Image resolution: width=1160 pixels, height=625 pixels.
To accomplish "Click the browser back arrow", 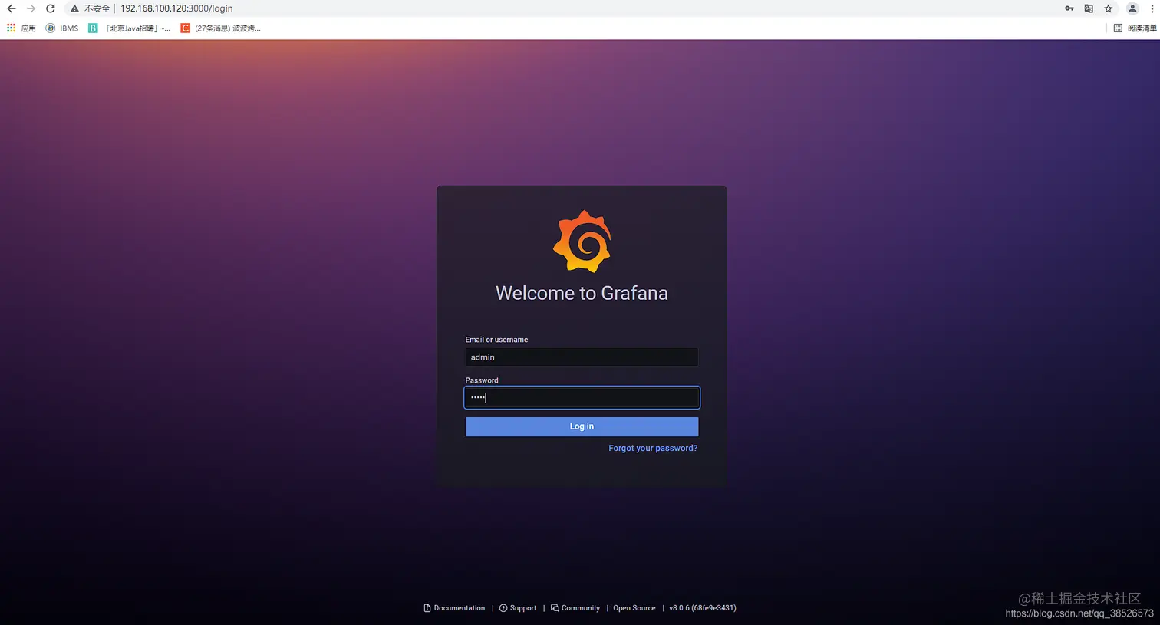I will (12, 8).
